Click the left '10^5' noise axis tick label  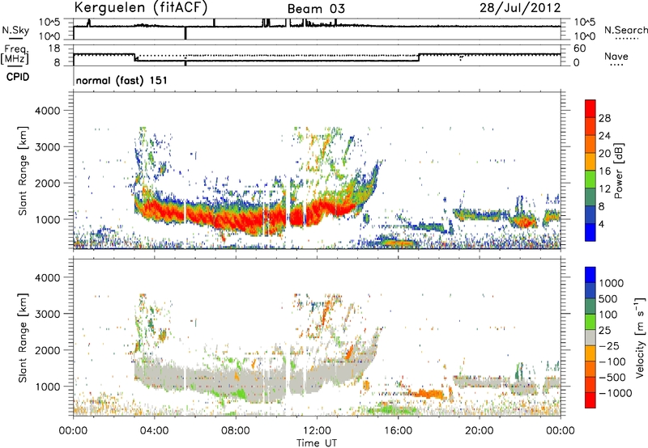point(49,22)
